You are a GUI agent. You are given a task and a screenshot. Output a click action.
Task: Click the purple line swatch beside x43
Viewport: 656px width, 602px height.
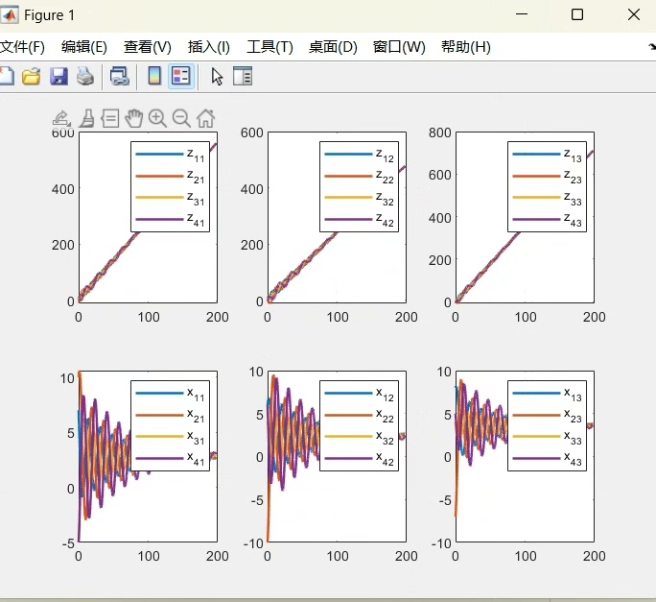pos(536,458)
